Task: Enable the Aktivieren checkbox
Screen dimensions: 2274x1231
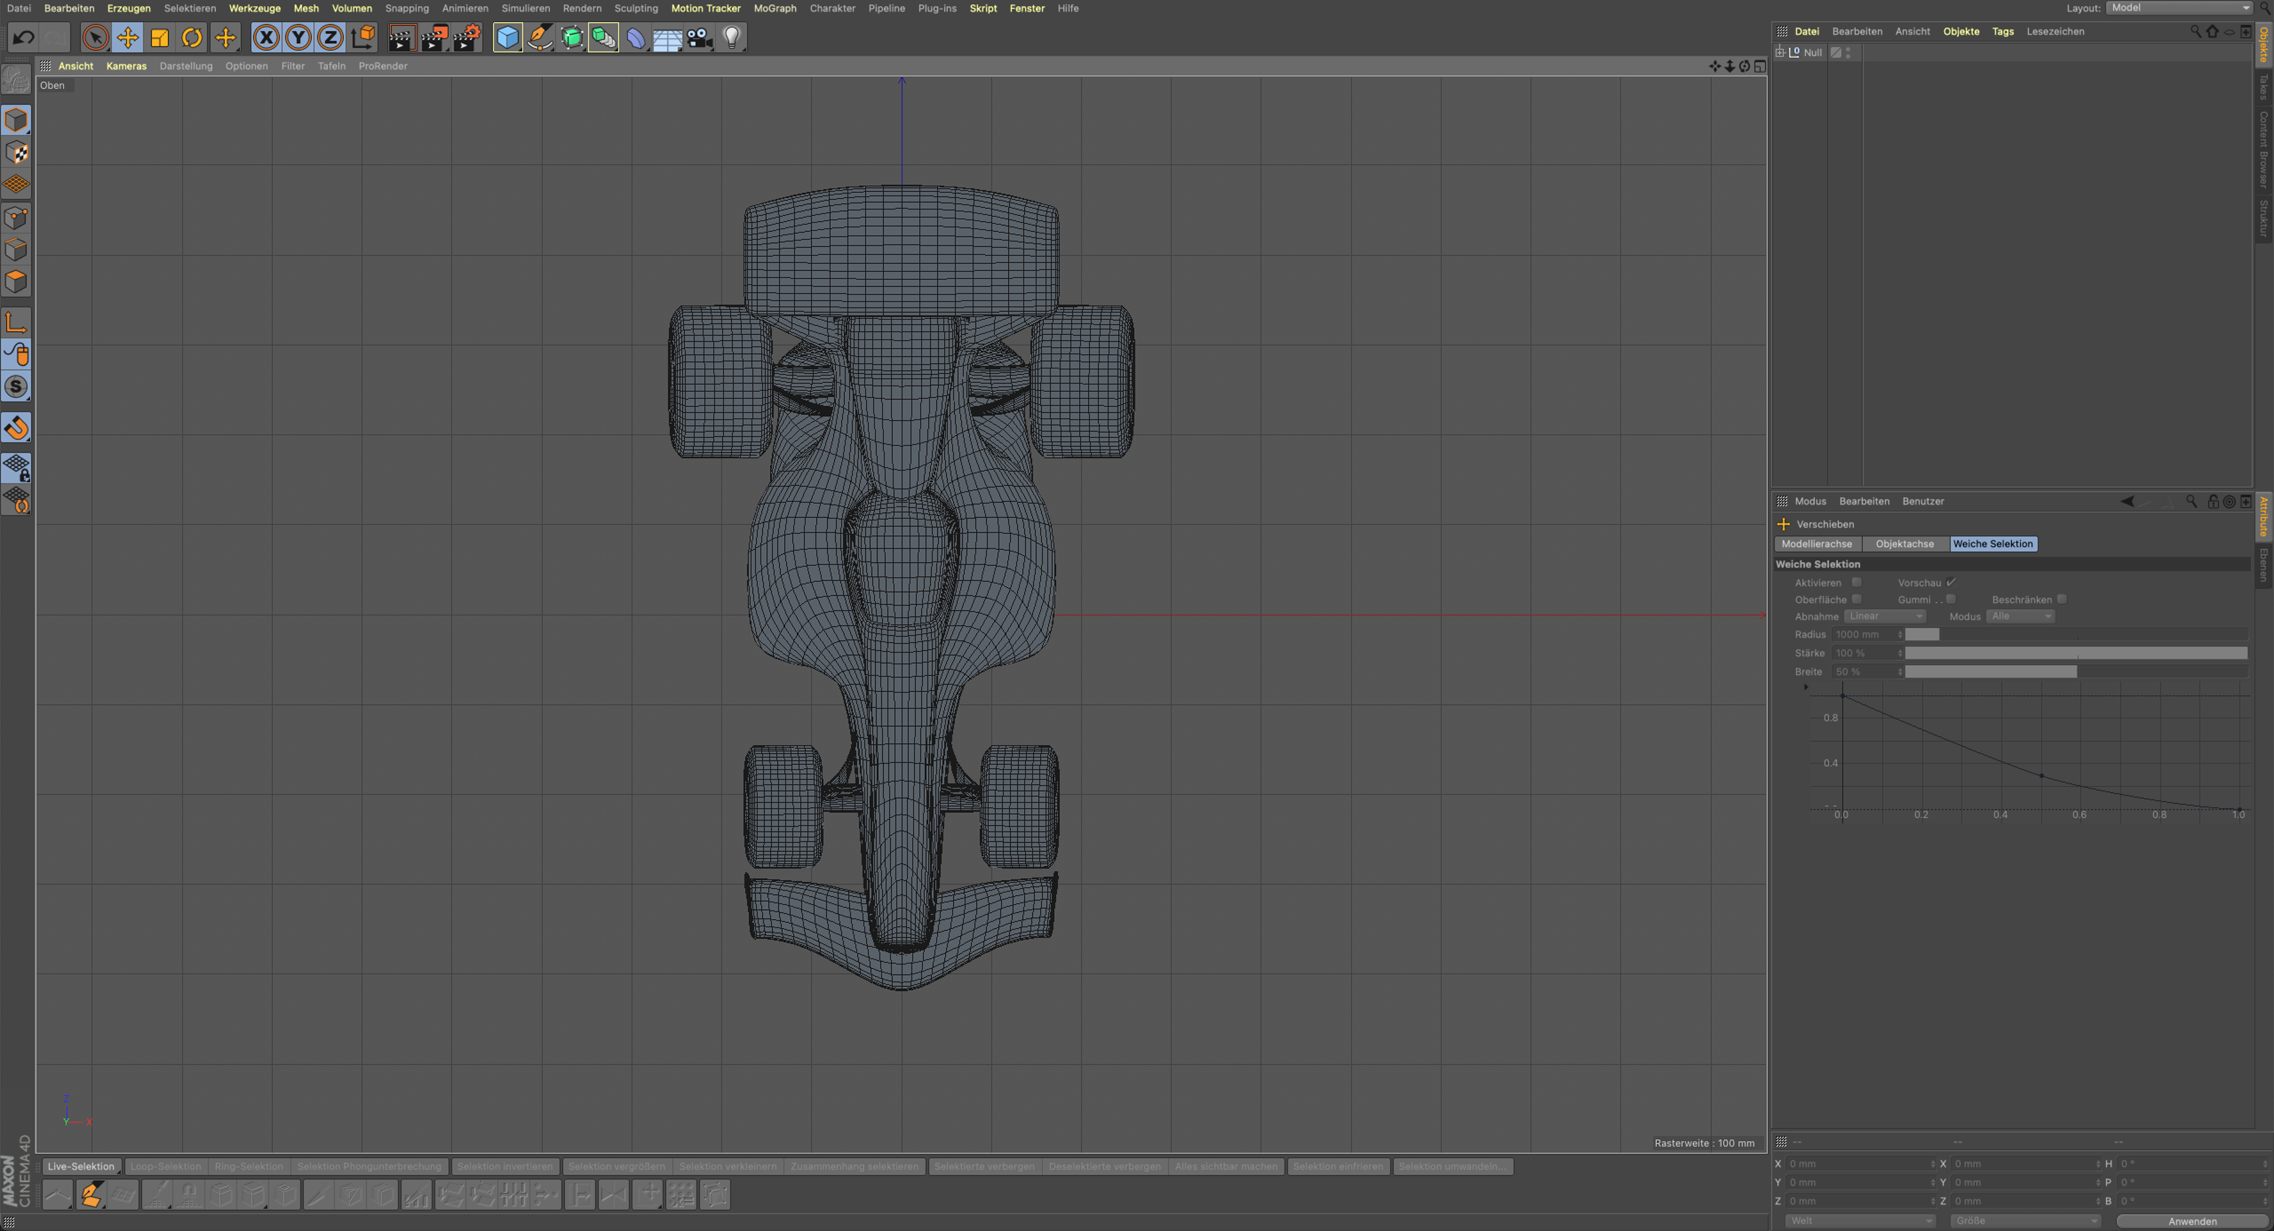Action: [1857, 583]
